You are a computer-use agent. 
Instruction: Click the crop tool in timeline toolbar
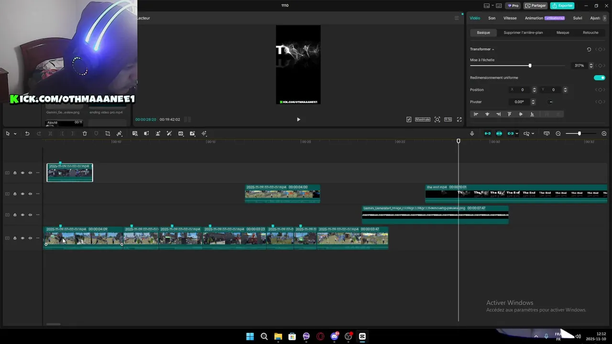(108, 134)
